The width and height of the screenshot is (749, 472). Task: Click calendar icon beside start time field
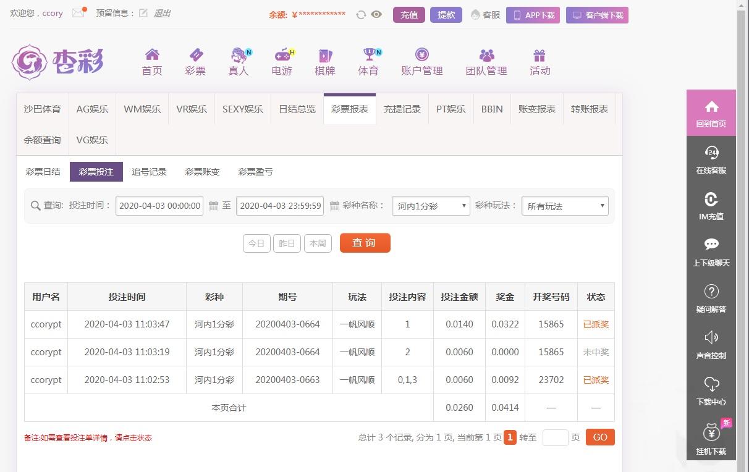point(213,206)
